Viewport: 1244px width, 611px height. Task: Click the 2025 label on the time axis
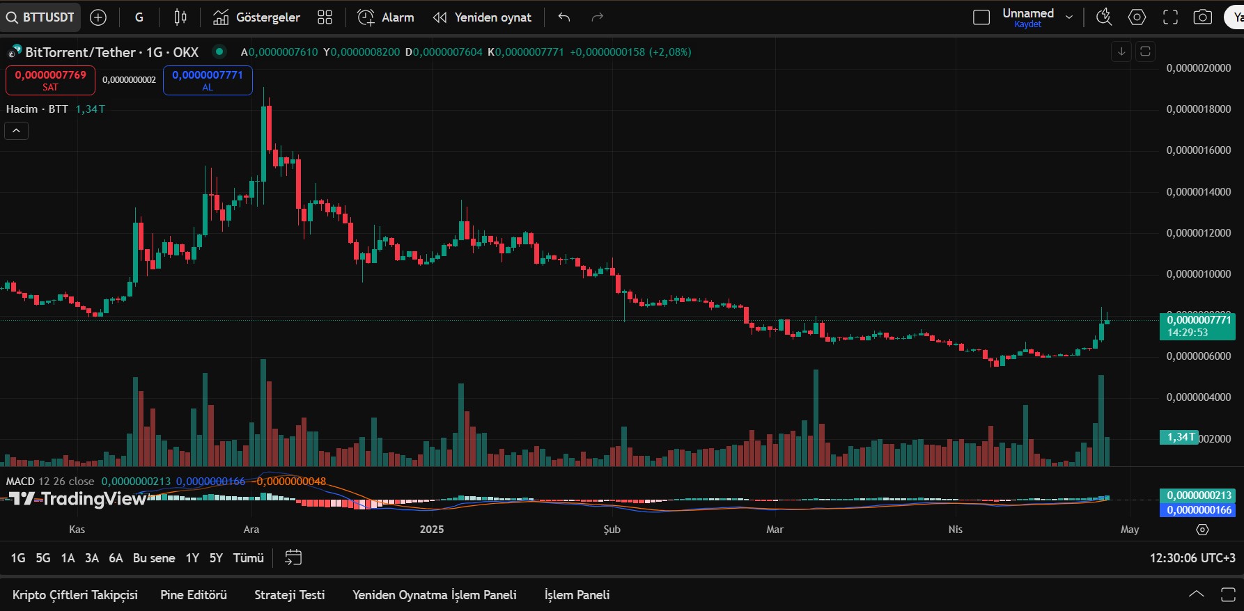click(432, 530)
